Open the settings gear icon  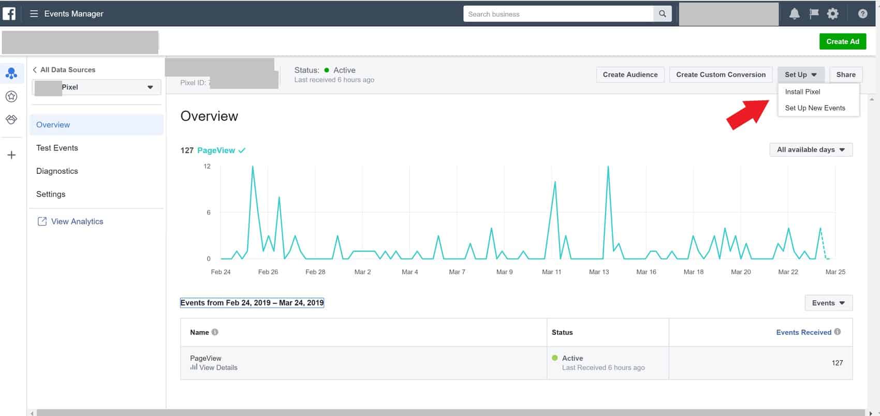pyautogui.click(x=832, y=14)
